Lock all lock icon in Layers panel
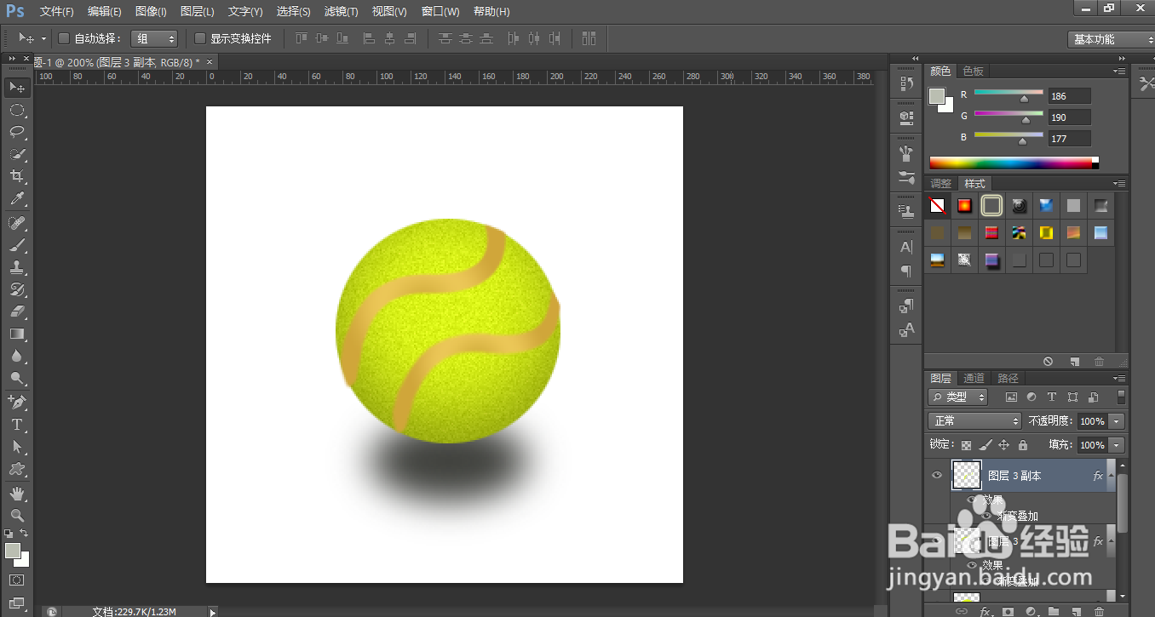 click(x=1023, y=445)
